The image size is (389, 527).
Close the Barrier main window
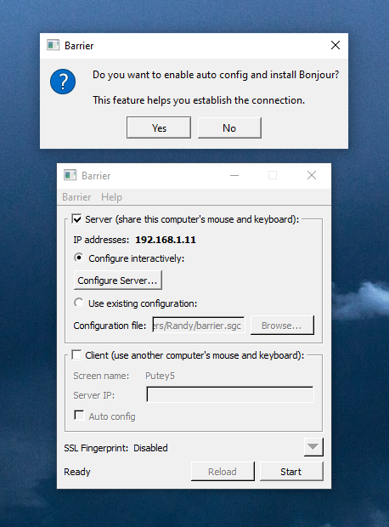coord(312,175)
